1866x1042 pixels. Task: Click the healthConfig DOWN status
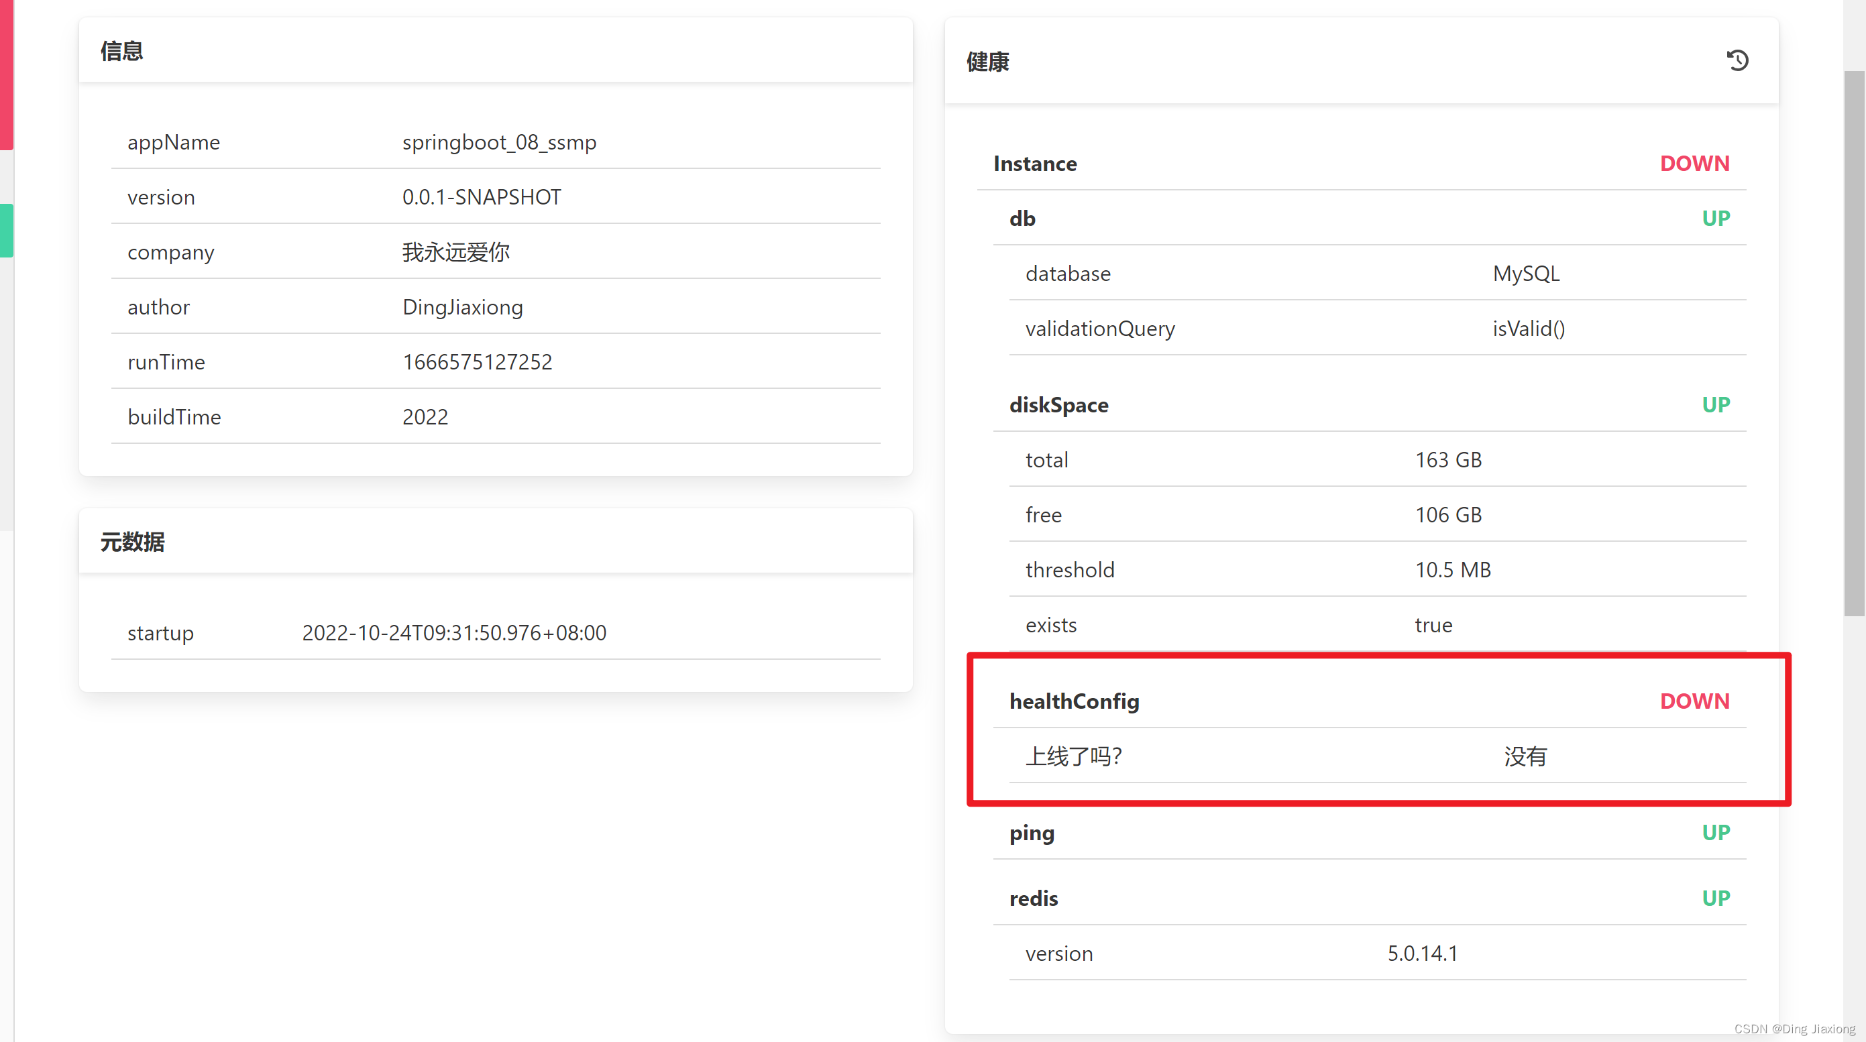[1694, 701]
